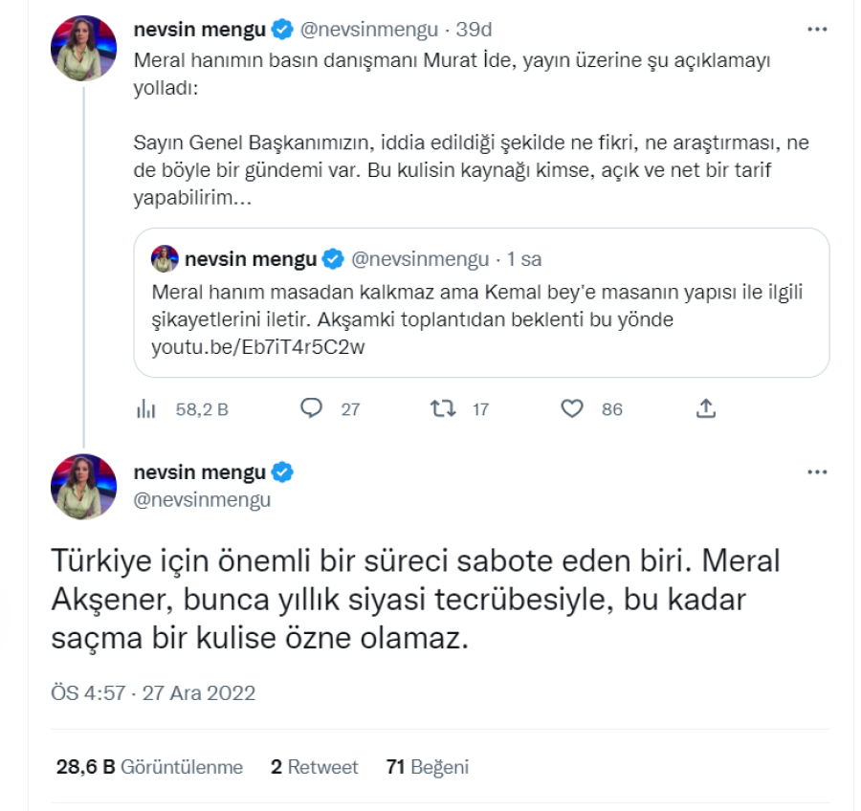Viewport: 861px width, 811px height.
Task: Open the @nevsinmengu handle under main tweet
Action: 202,499
